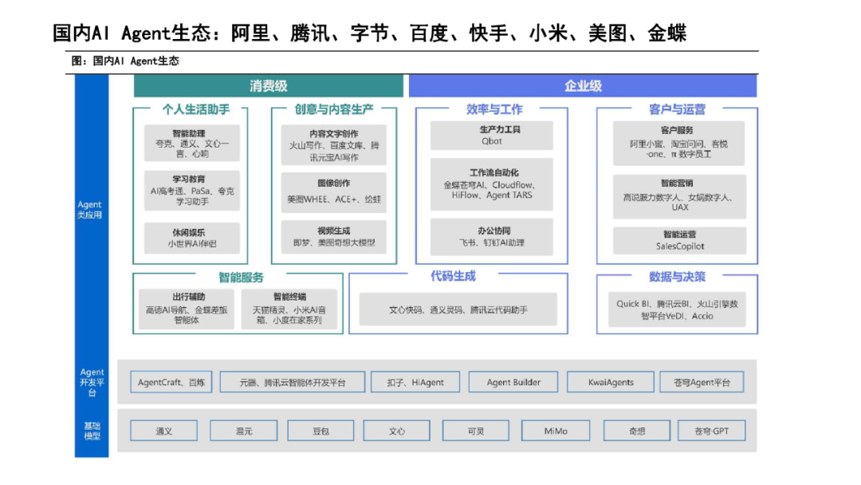Select the AgentCraft、百炼 platform box
Image resolution: width=861 pixels, height=485 pixels.
click(171, 382)
